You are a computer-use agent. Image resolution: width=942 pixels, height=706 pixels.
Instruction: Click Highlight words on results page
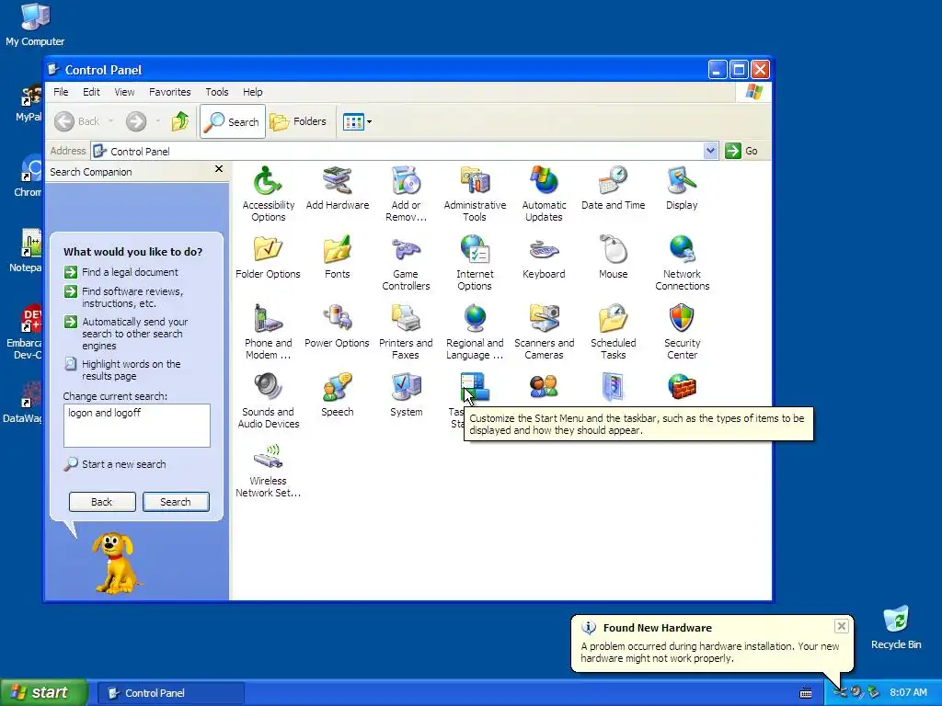pyautogui.click(x=122, y=370)
